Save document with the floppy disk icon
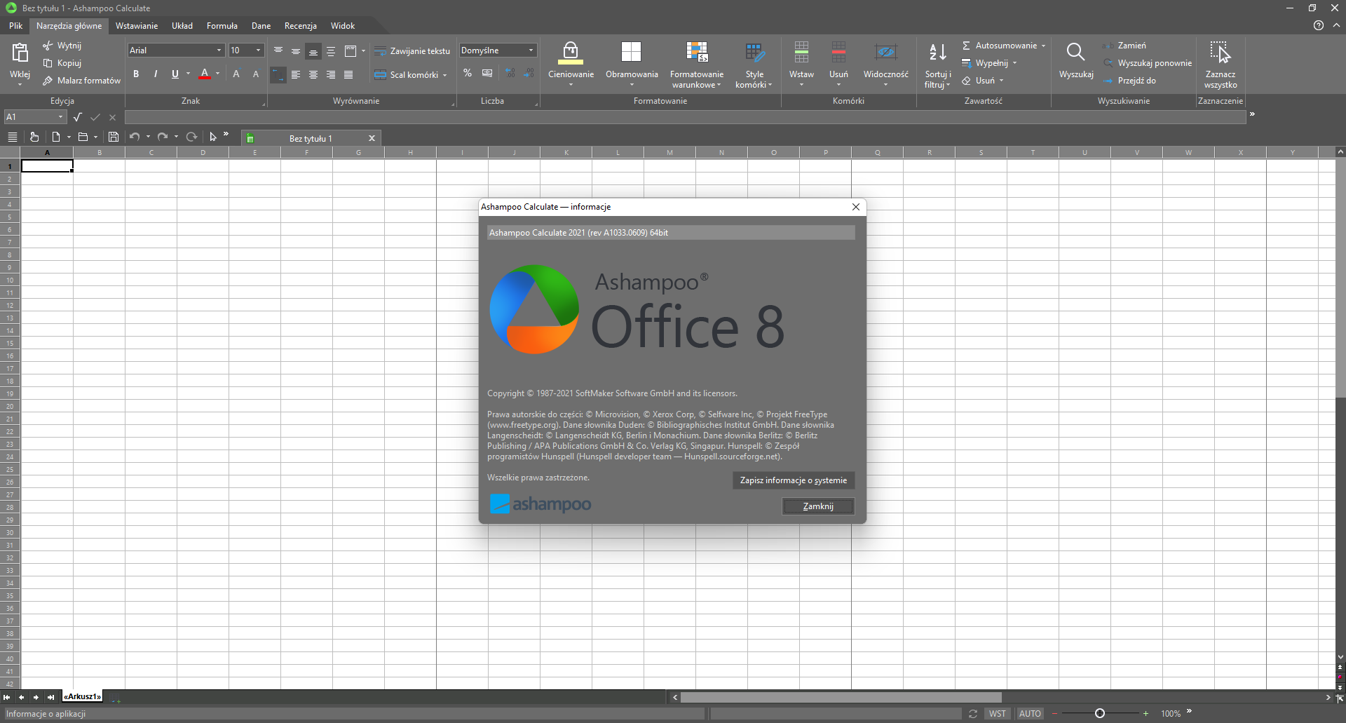 pyautogui.click(x=114, y=137)
